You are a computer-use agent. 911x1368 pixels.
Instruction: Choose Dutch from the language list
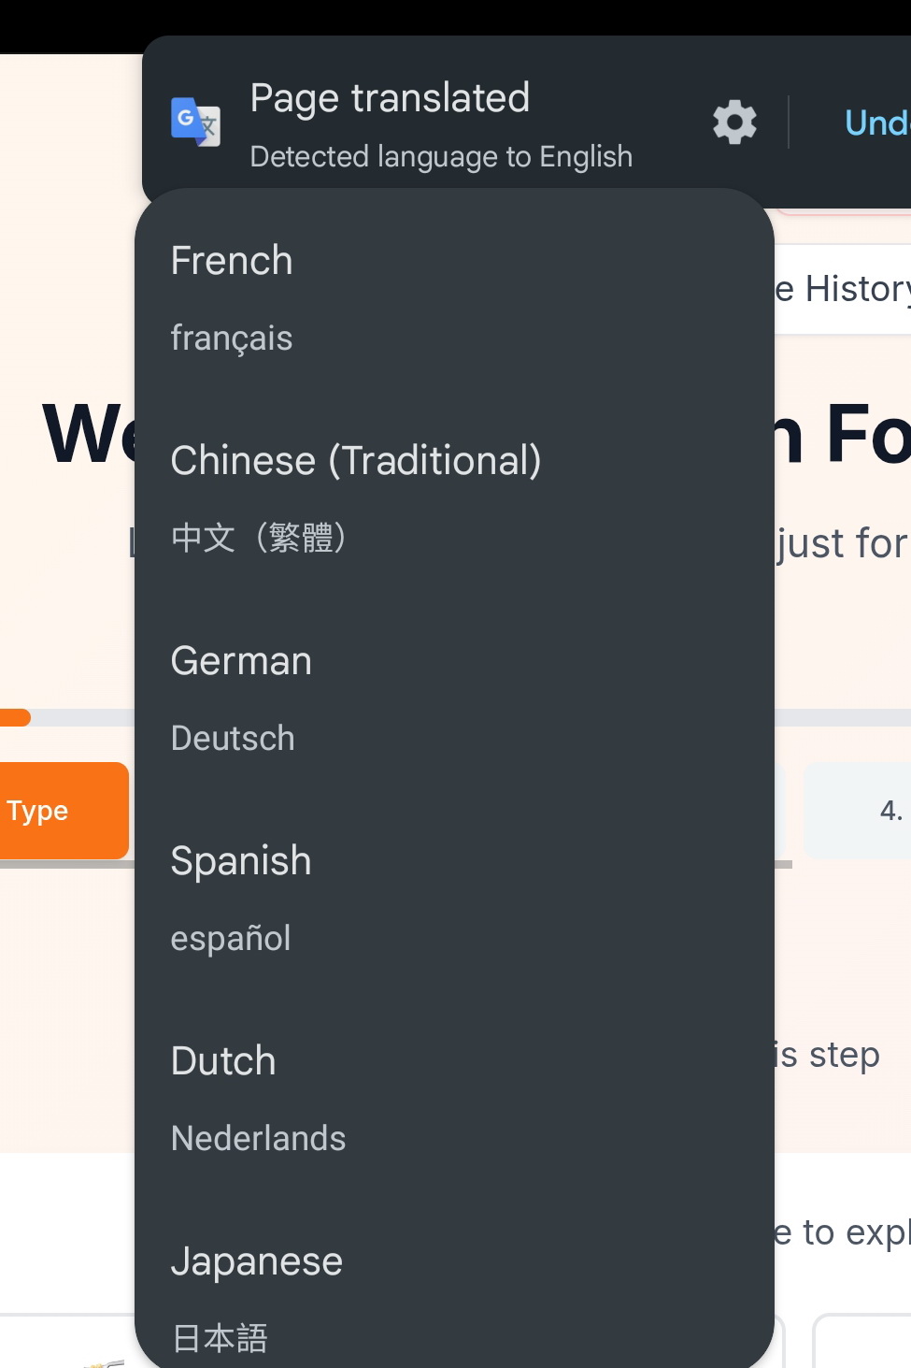(223, 1061)
